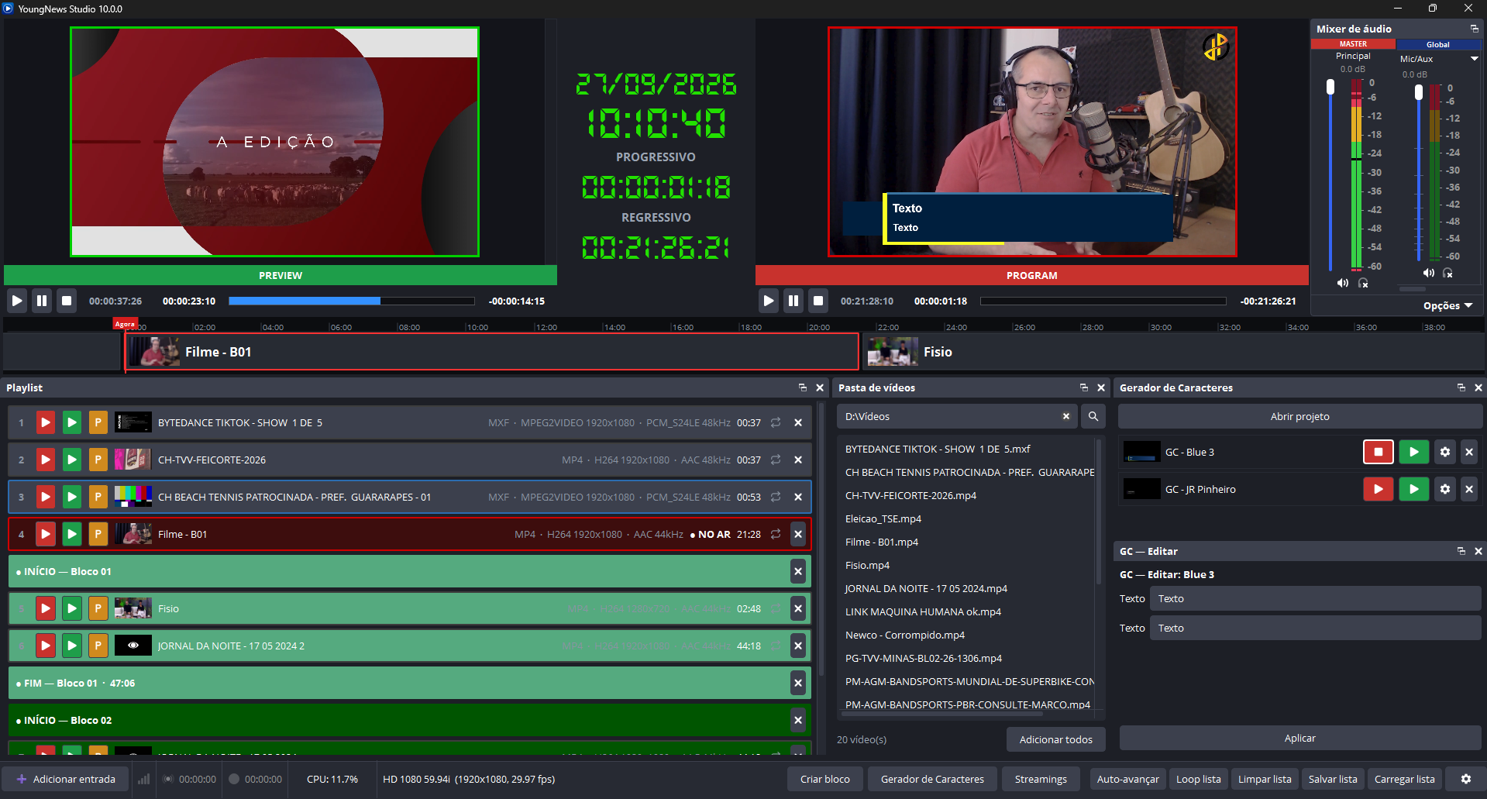Adjust the Mic/Aux volume fader
Screen dimensions: 1487x799
[1419, 91]
